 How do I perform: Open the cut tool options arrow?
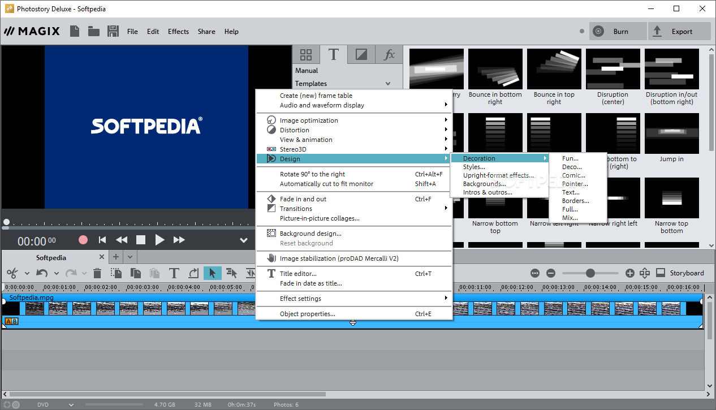[x=27, y=274]
